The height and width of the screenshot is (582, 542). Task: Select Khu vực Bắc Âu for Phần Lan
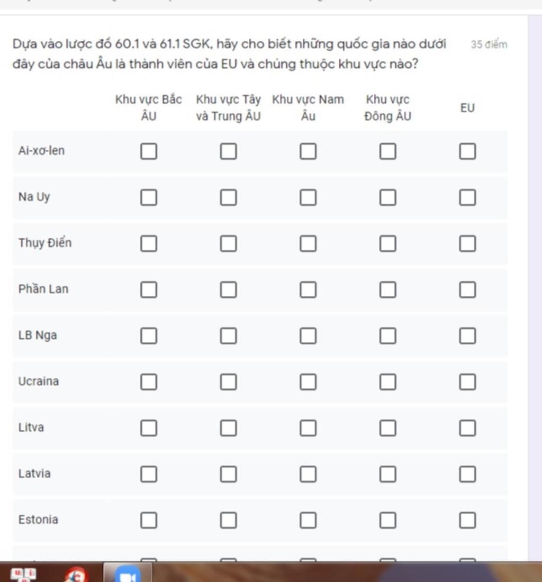coord(149,289)
